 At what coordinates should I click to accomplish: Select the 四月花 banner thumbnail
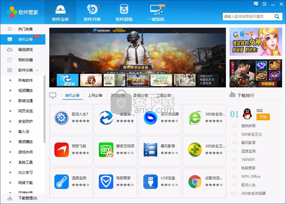tap(114, 80)
